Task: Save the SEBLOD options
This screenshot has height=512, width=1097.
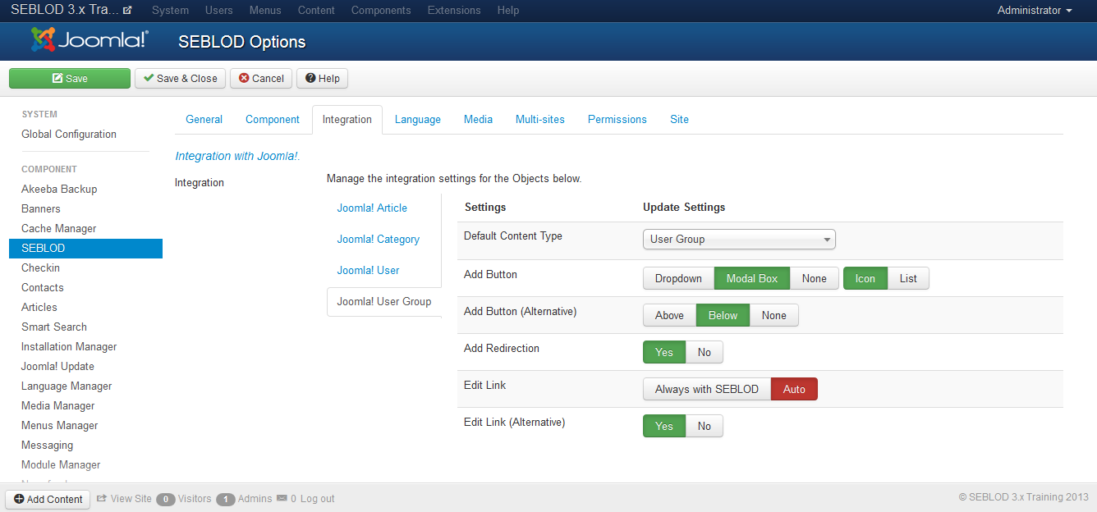Action: [x=70, y=78]
